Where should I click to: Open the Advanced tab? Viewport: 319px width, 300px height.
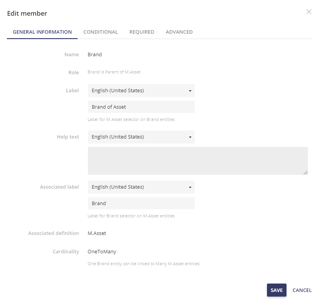179,32
